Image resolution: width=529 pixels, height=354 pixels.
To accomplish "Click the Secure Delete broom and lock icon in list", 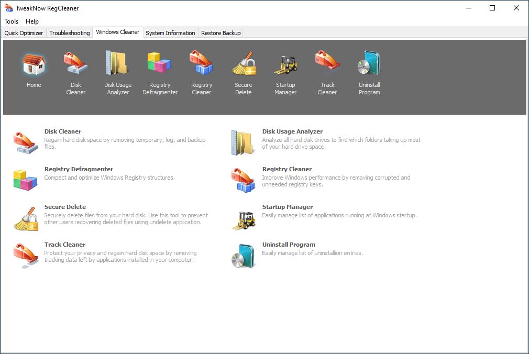I will tap(26, 219).
